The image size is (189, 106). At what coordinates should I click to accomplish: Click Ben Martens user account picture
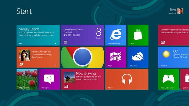tap(180, 11)
